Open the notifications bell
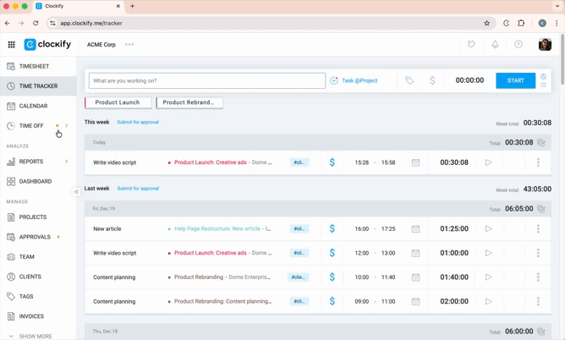This screenshot has width=565, height=340. tap(495, 45)
